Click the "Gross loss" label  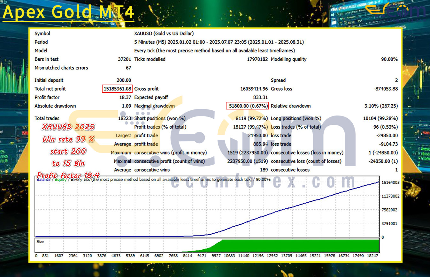point(281,89)
